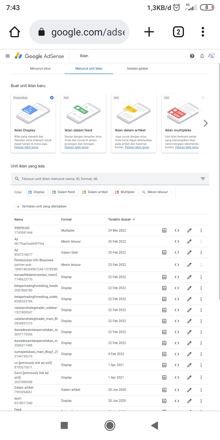Edit the 99899USD ad unit
220x440 pixels.
tap(189, 230)
